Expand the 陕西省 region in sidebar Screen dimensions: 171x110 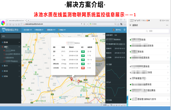point(11,76)
